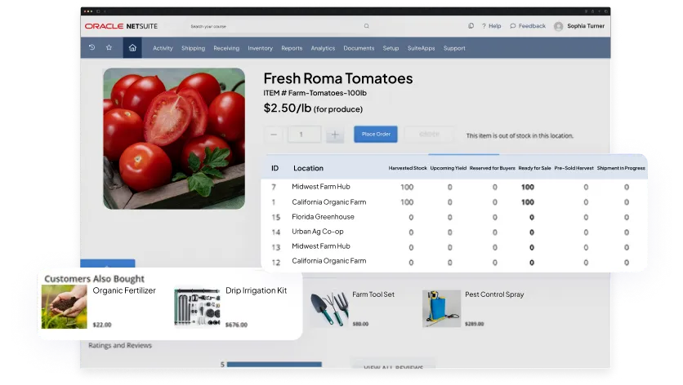Screen dimensions: 683x385
Task: Click the Reserved for Buyers column header
Action: click(x=492, y=168)
